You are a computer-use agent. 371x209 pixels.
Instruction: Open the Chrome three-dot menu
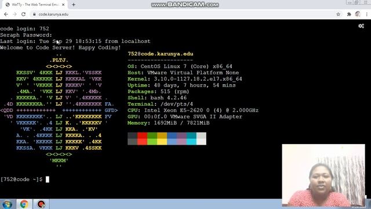point(367,14)
